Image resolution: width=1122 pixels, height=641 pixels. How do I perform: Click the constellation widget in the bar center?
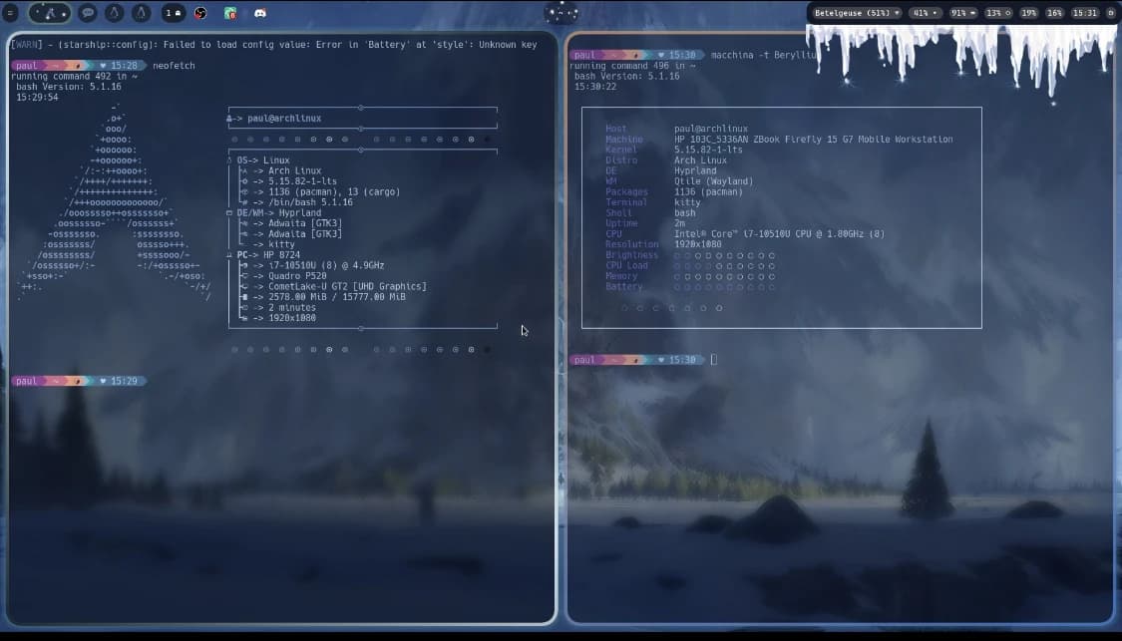point(561,13)
